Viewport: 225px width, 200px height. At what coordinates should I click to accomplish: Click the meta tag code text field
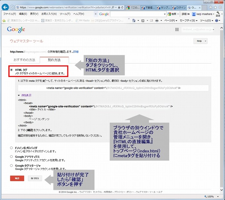point(113,88)
